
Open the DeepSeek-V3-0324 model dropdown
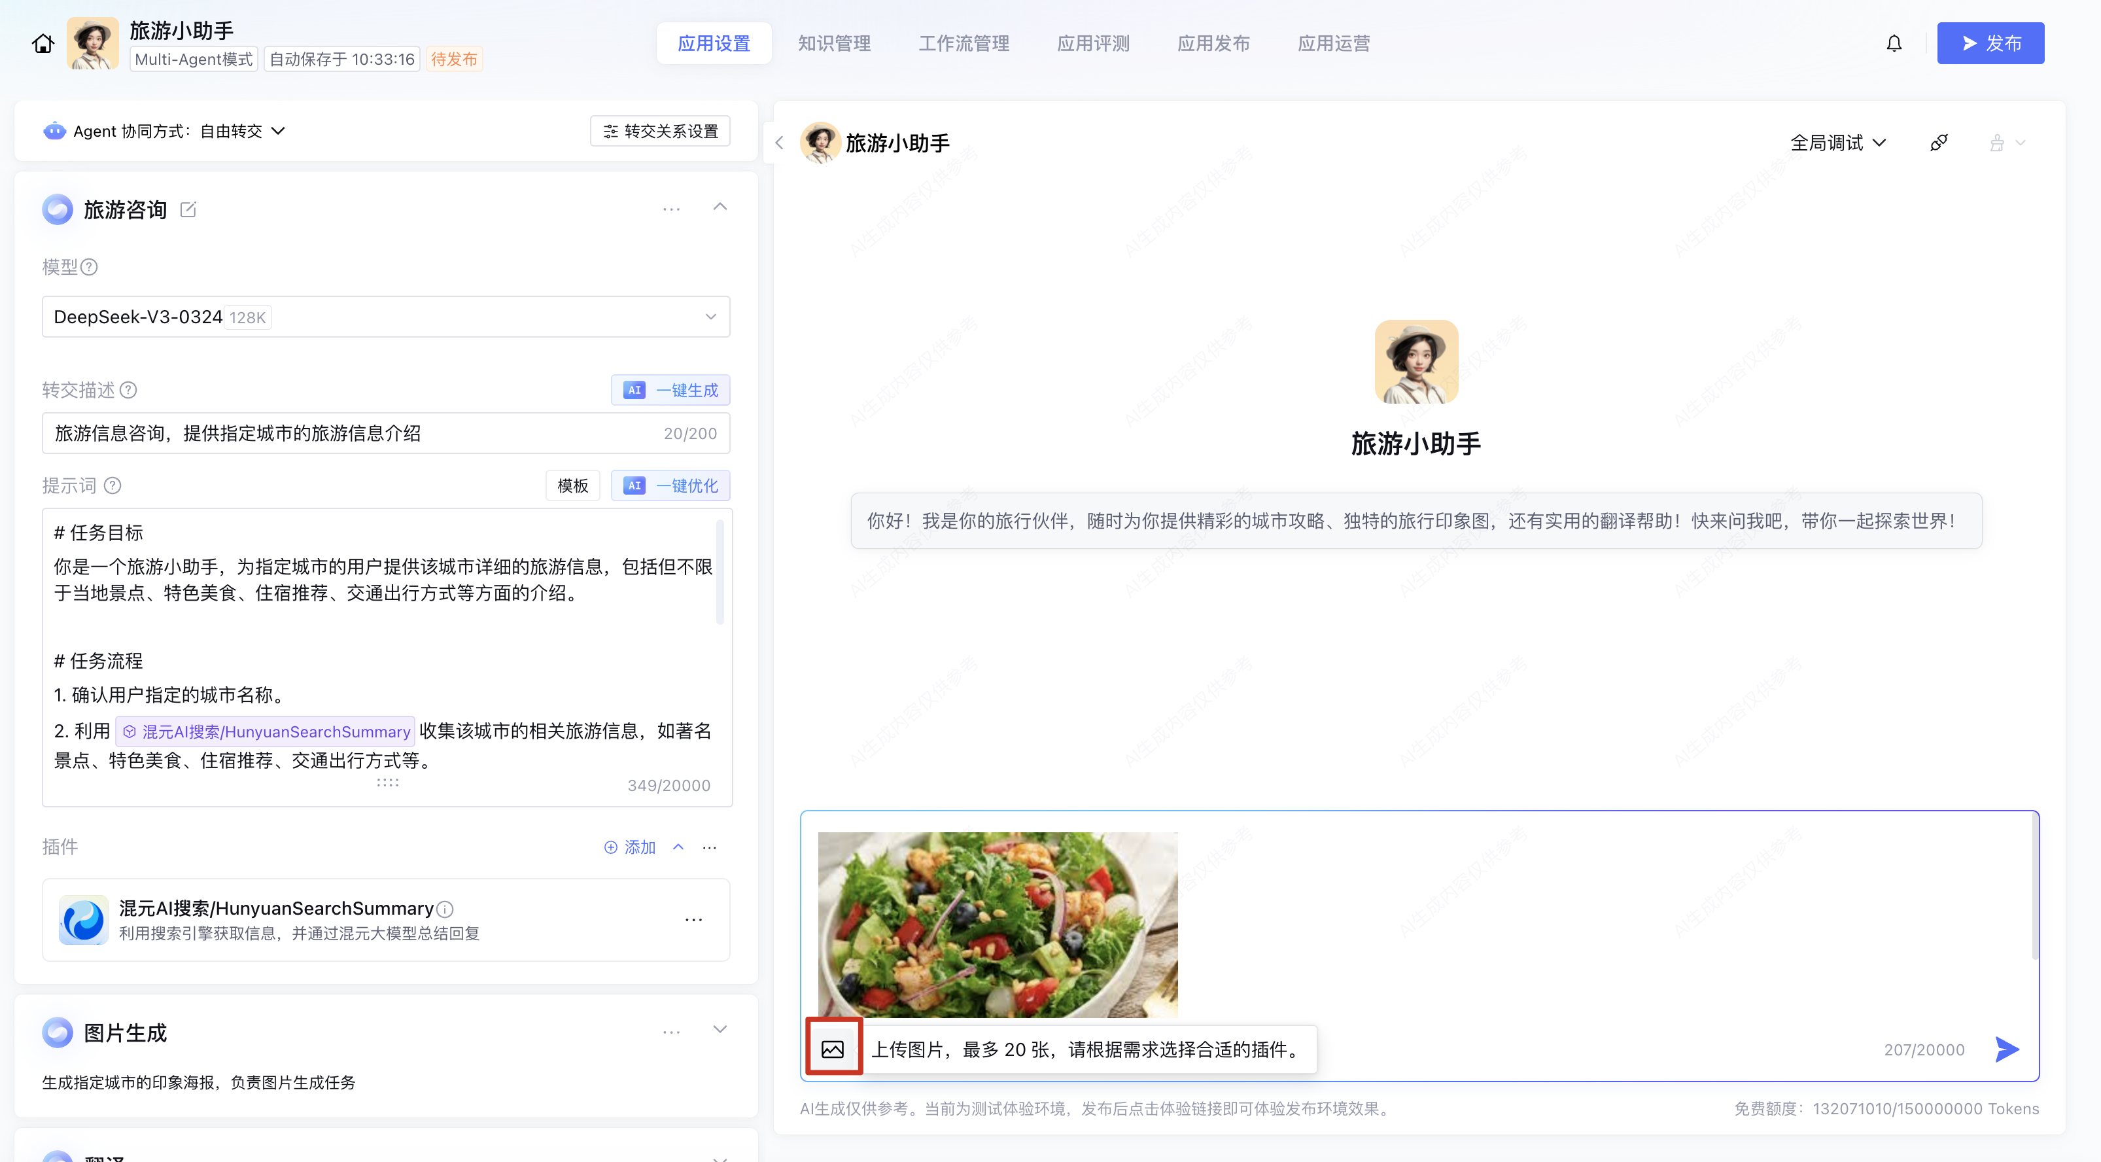(x=385, y=317)
